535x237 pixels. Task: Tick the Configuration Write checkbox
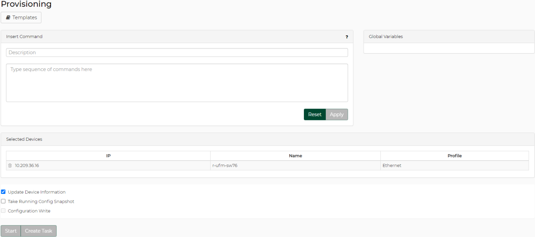click(x=3, y=211)
